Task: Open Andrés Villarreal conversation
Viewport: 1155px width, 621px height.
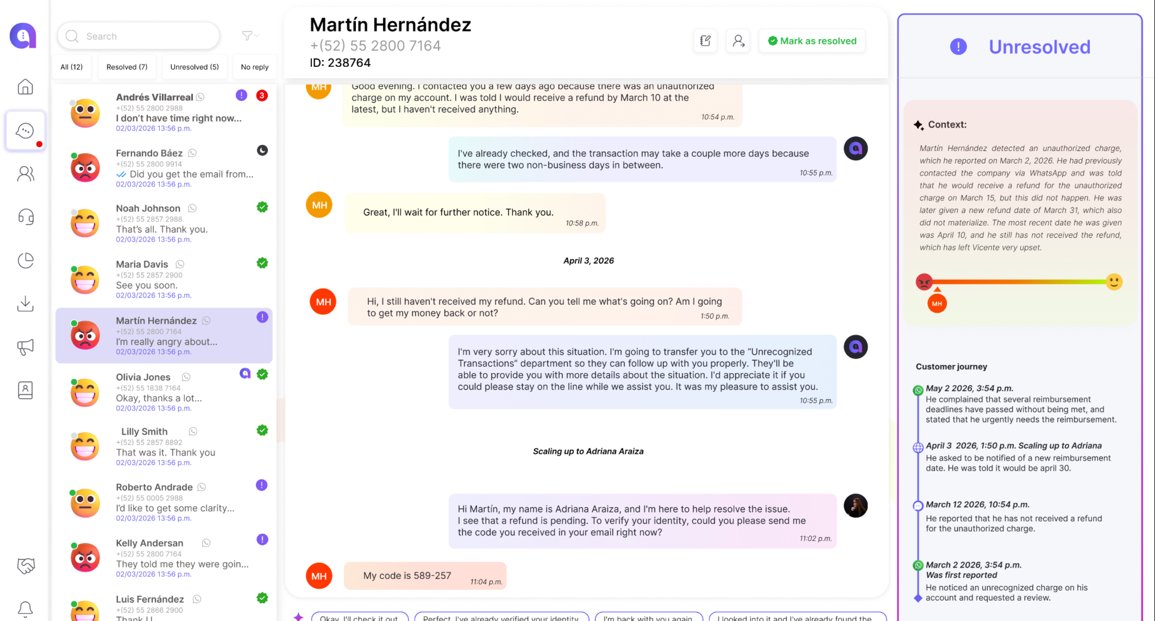Action: click(164, 112)
